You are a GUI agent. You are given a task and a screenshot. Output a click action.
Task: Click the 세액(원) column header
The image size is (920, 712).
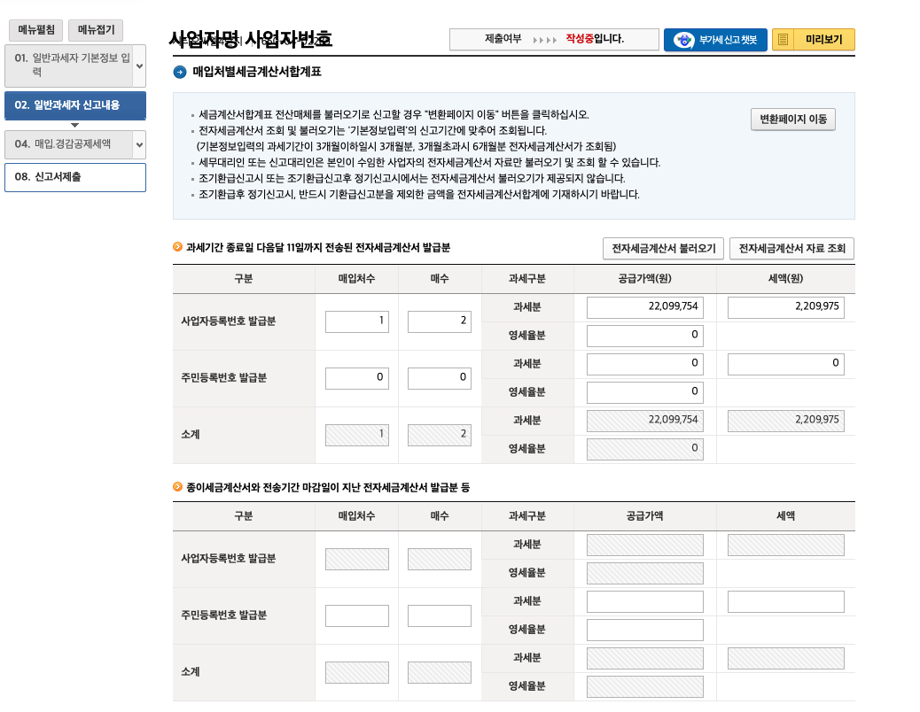click(785, 279)
